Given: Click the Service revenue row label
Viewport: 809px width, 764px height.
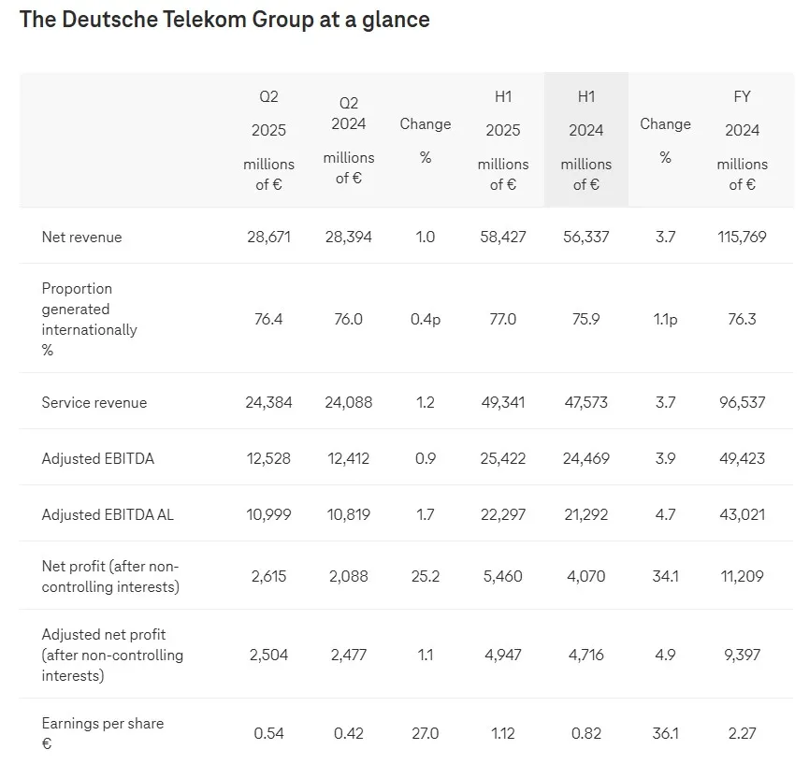Looking at the screenshot, I should coord(94,402).
